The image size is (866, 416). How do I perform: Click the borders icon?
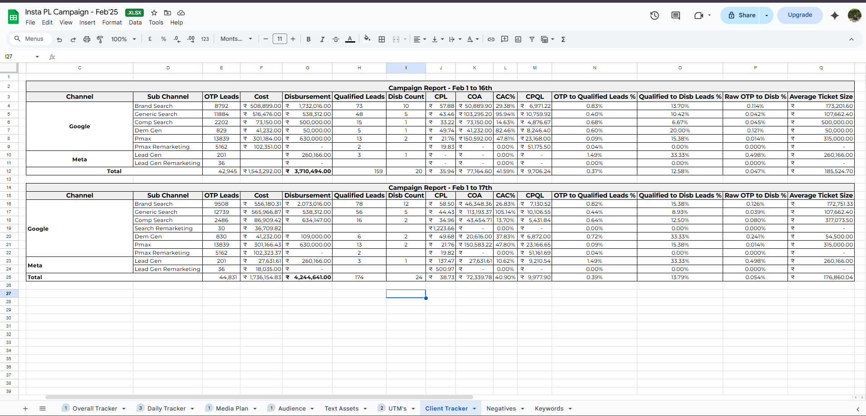[382, 39]
